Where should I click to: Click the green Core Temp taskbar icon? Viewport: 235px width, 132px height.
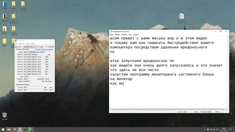click(x=31, y=129)
